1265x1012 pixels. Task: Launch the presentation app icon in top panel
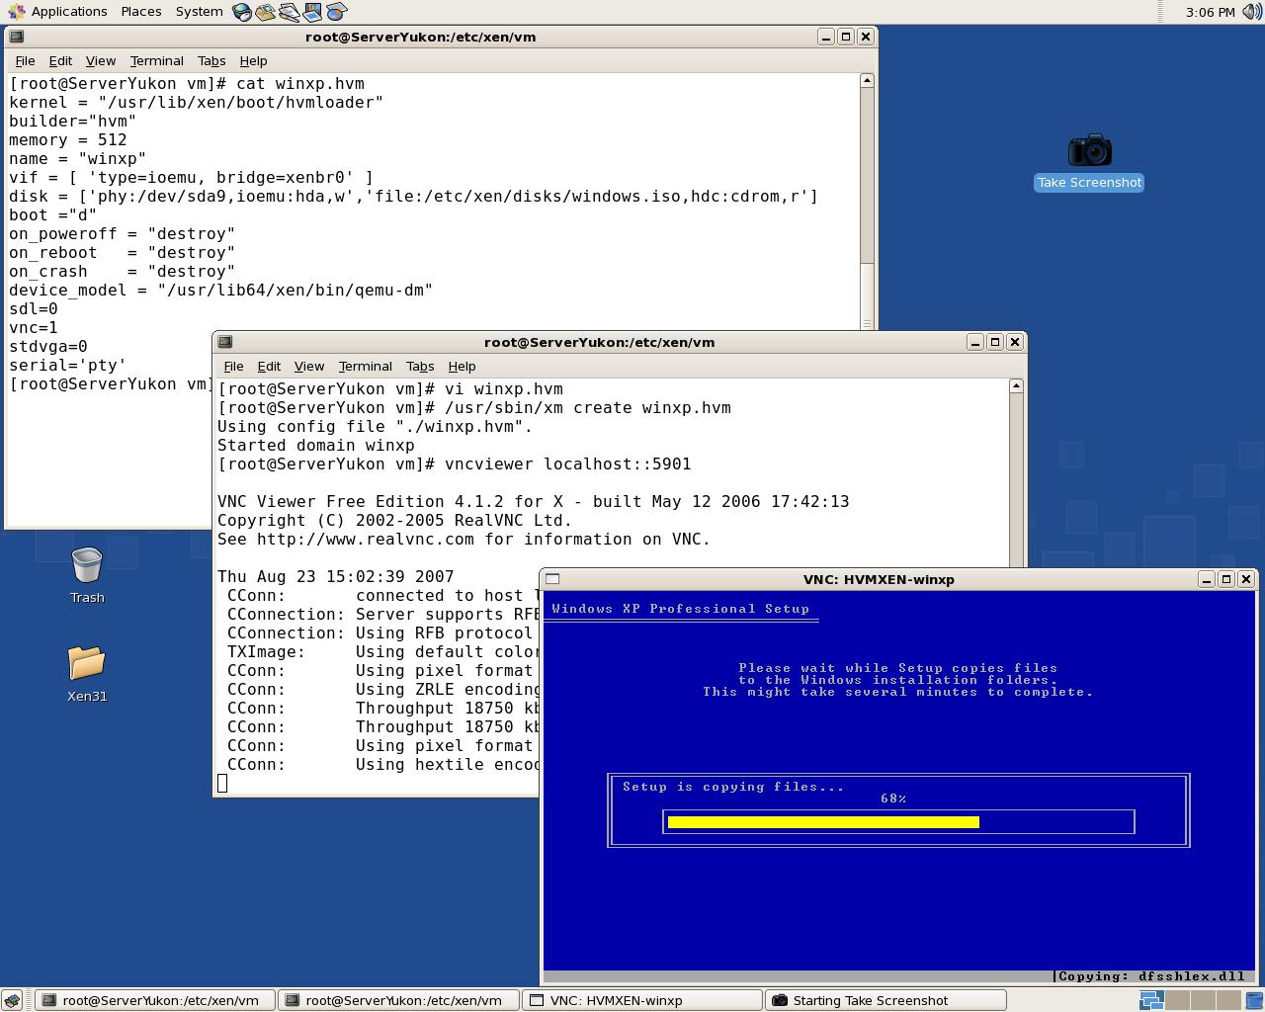click(x=312, y=12)
